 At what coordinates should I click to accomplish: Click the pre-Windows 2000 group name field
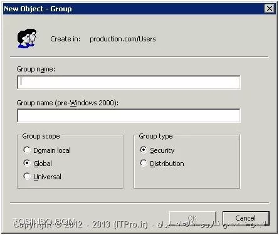click(129, 115)
